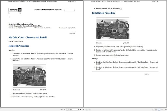Viewport: 167px width, 111px height.
Task: Click the Finning CAT logo
Action: [15, 10]
